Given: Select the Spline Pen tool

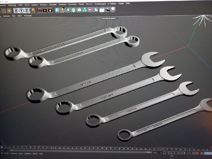Looking at the screenshot, I should point(63,10).
